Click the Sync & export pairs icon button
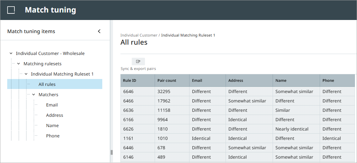Screen dimensions: 357x163 138,62
